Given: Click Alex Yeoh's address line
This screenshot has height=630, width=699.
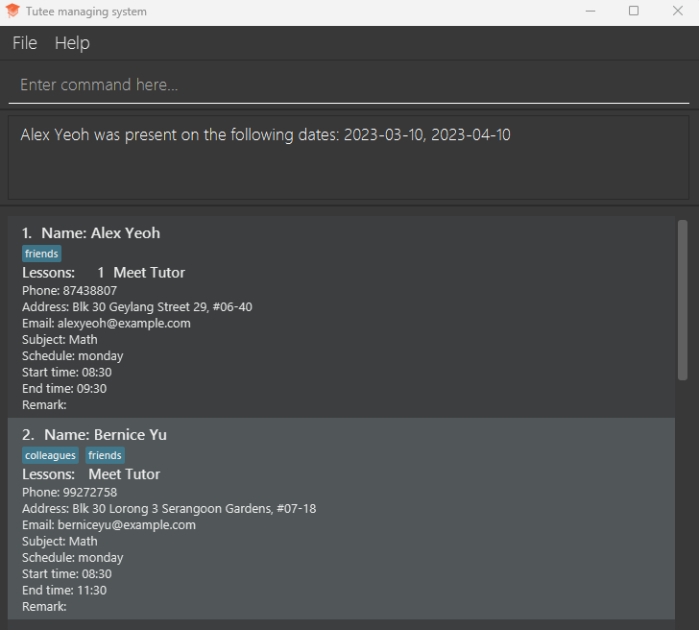Looking at the screenshot, I should click(137, 307).
